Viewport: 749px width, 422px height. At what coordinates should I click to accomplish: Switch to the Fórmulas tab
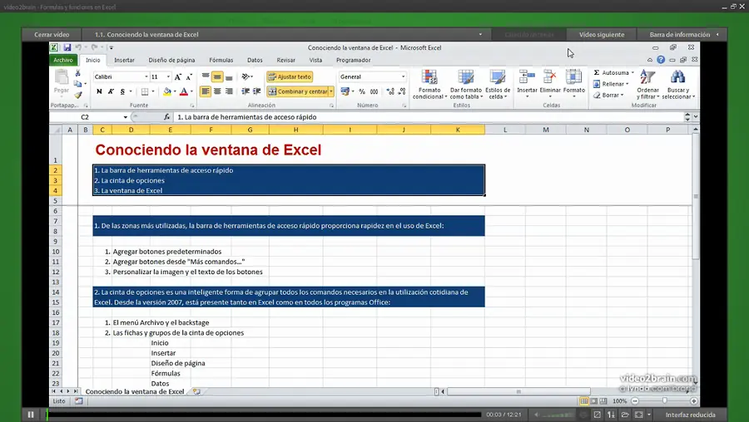tap(221, 60)
